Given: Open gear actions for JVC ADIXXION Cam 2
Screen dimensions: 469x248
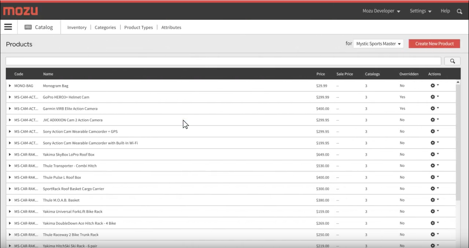Looking at the screenshot, I should pos(435,120).
